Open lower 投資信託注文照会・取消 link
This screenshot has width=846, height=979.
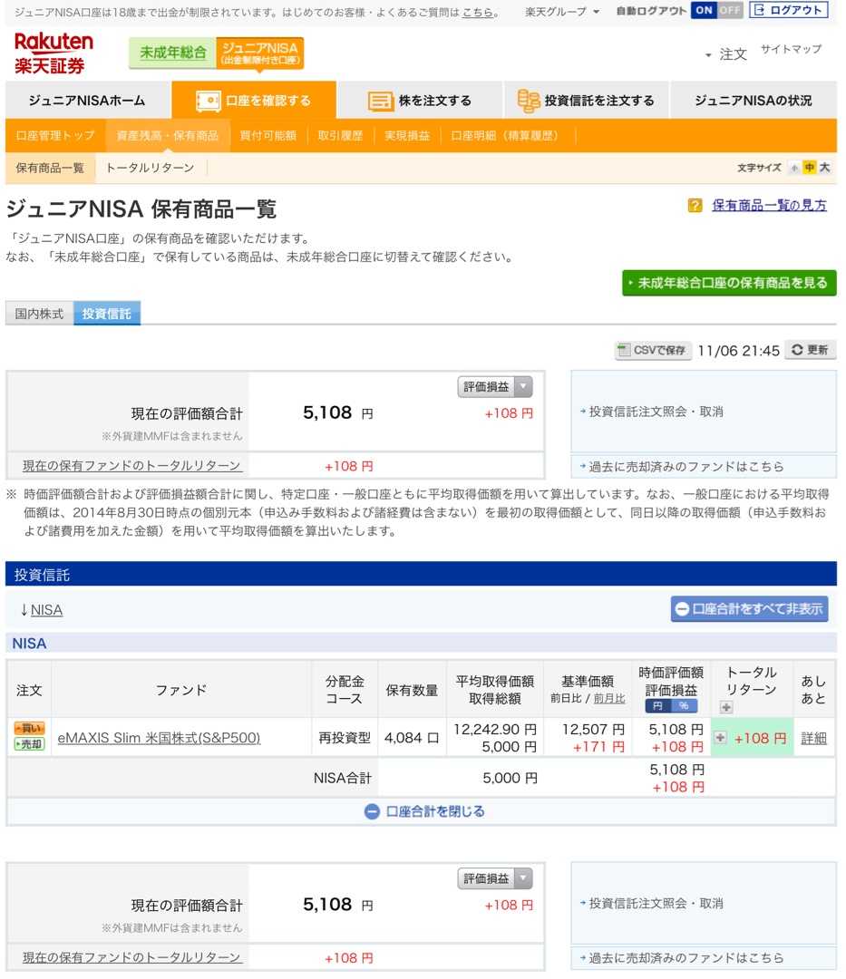(x=656, y=904)
